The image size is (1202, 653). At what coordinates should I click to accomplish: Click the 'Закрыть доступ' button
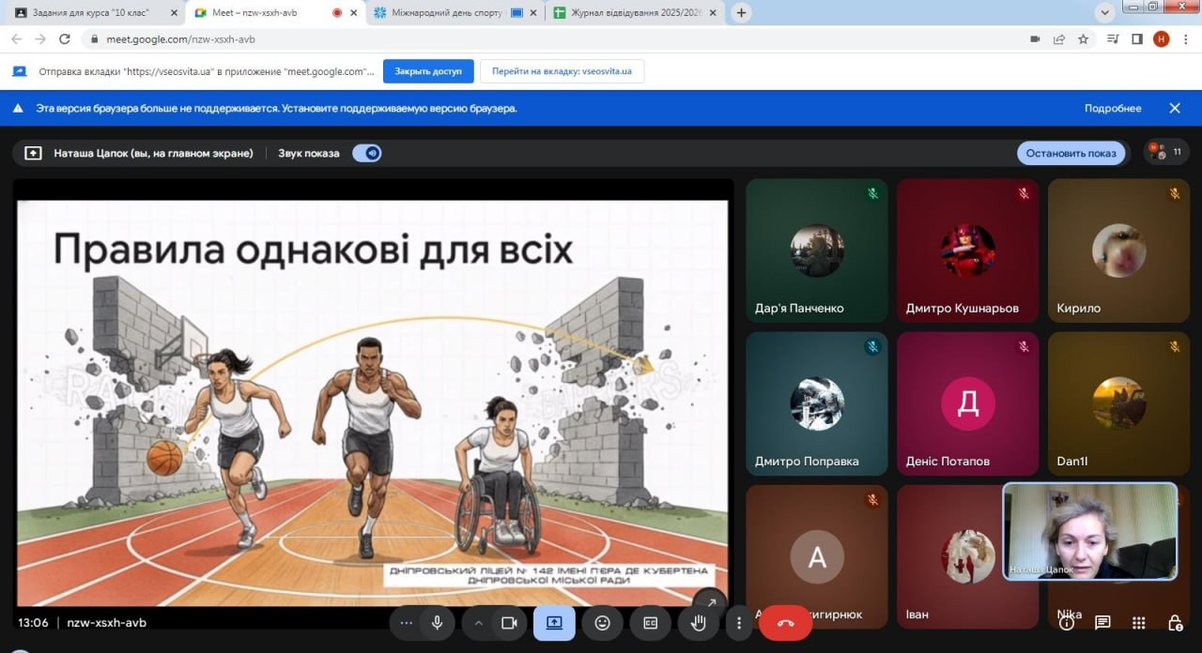point(428,71)
